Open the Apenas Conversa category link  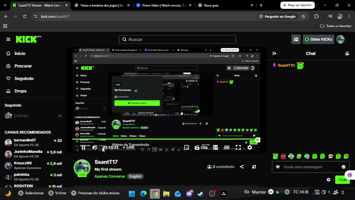[110, 176]
